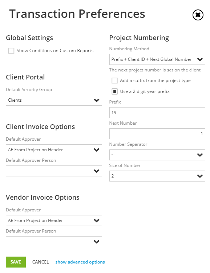Close the Transaction Preferences dialog
The width and height of the screenshot is (210, 273).
[198, 15]
